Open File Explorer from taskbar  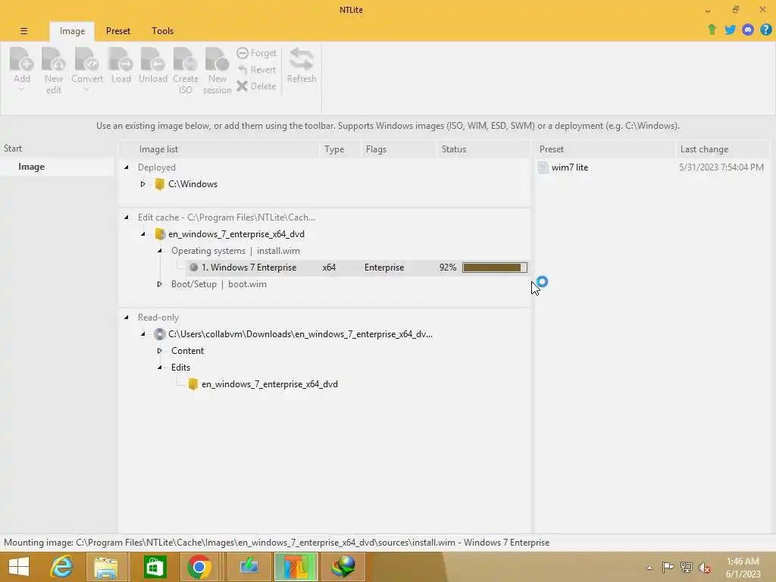click(106, 567)
